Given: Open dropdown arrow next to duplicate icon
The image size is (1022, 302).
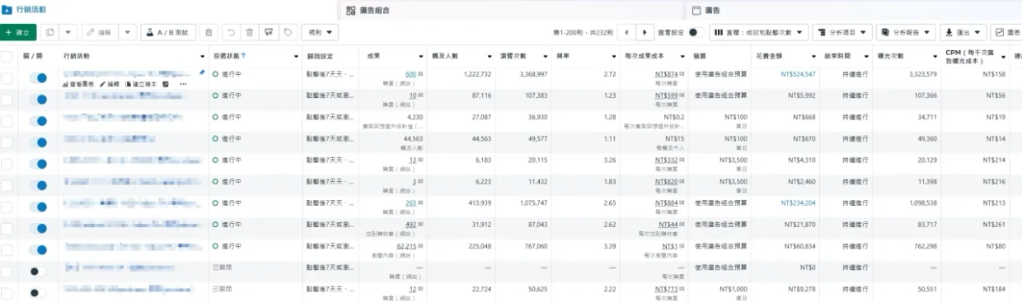Looking at the screenshot, I should point(68,32).
